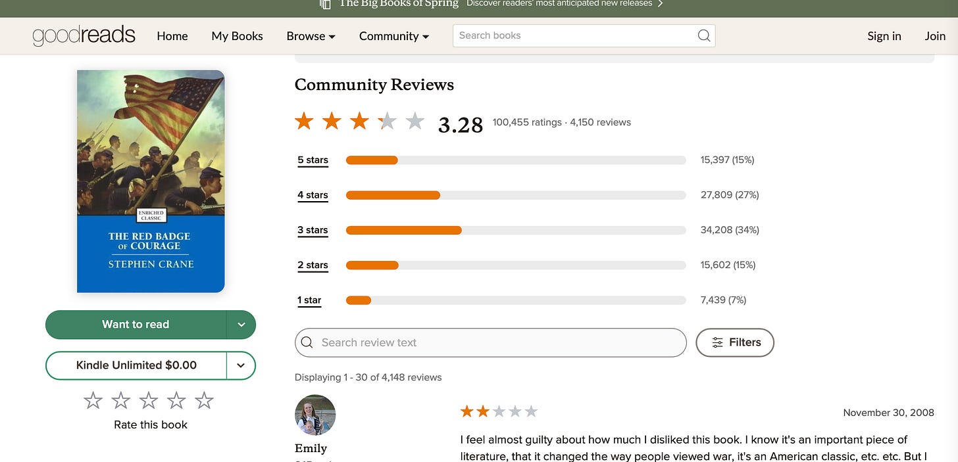958x462 pixels.
Task: Expand the Browse menu
Action: [311, 36]
